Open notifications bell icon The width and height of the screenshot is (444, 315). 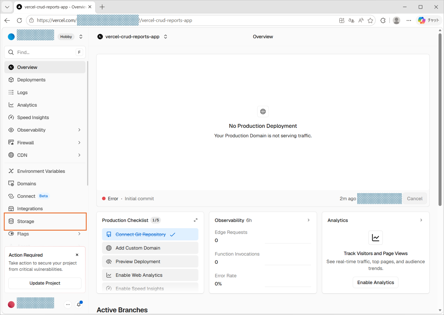click(79, 304)
